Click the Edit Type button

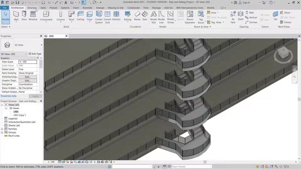coord(35,54)
